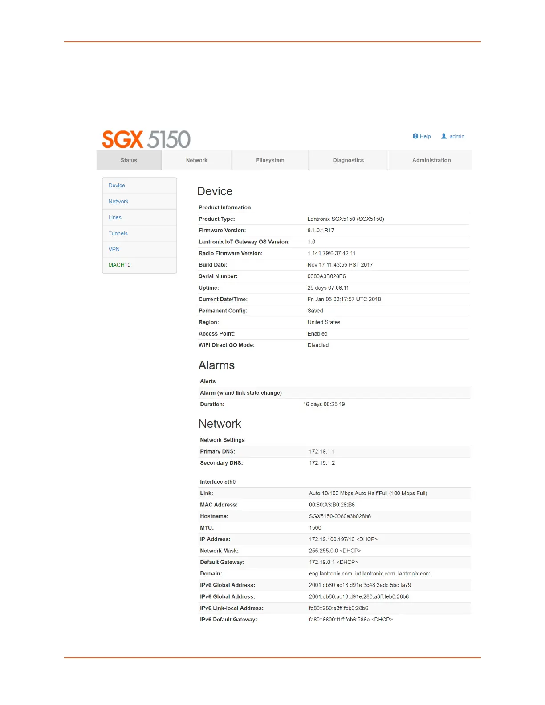Viewport: 545px width, 705px height.
Task: Click secondary DNS value 172.19.1.2
Action: coord(322,463)
